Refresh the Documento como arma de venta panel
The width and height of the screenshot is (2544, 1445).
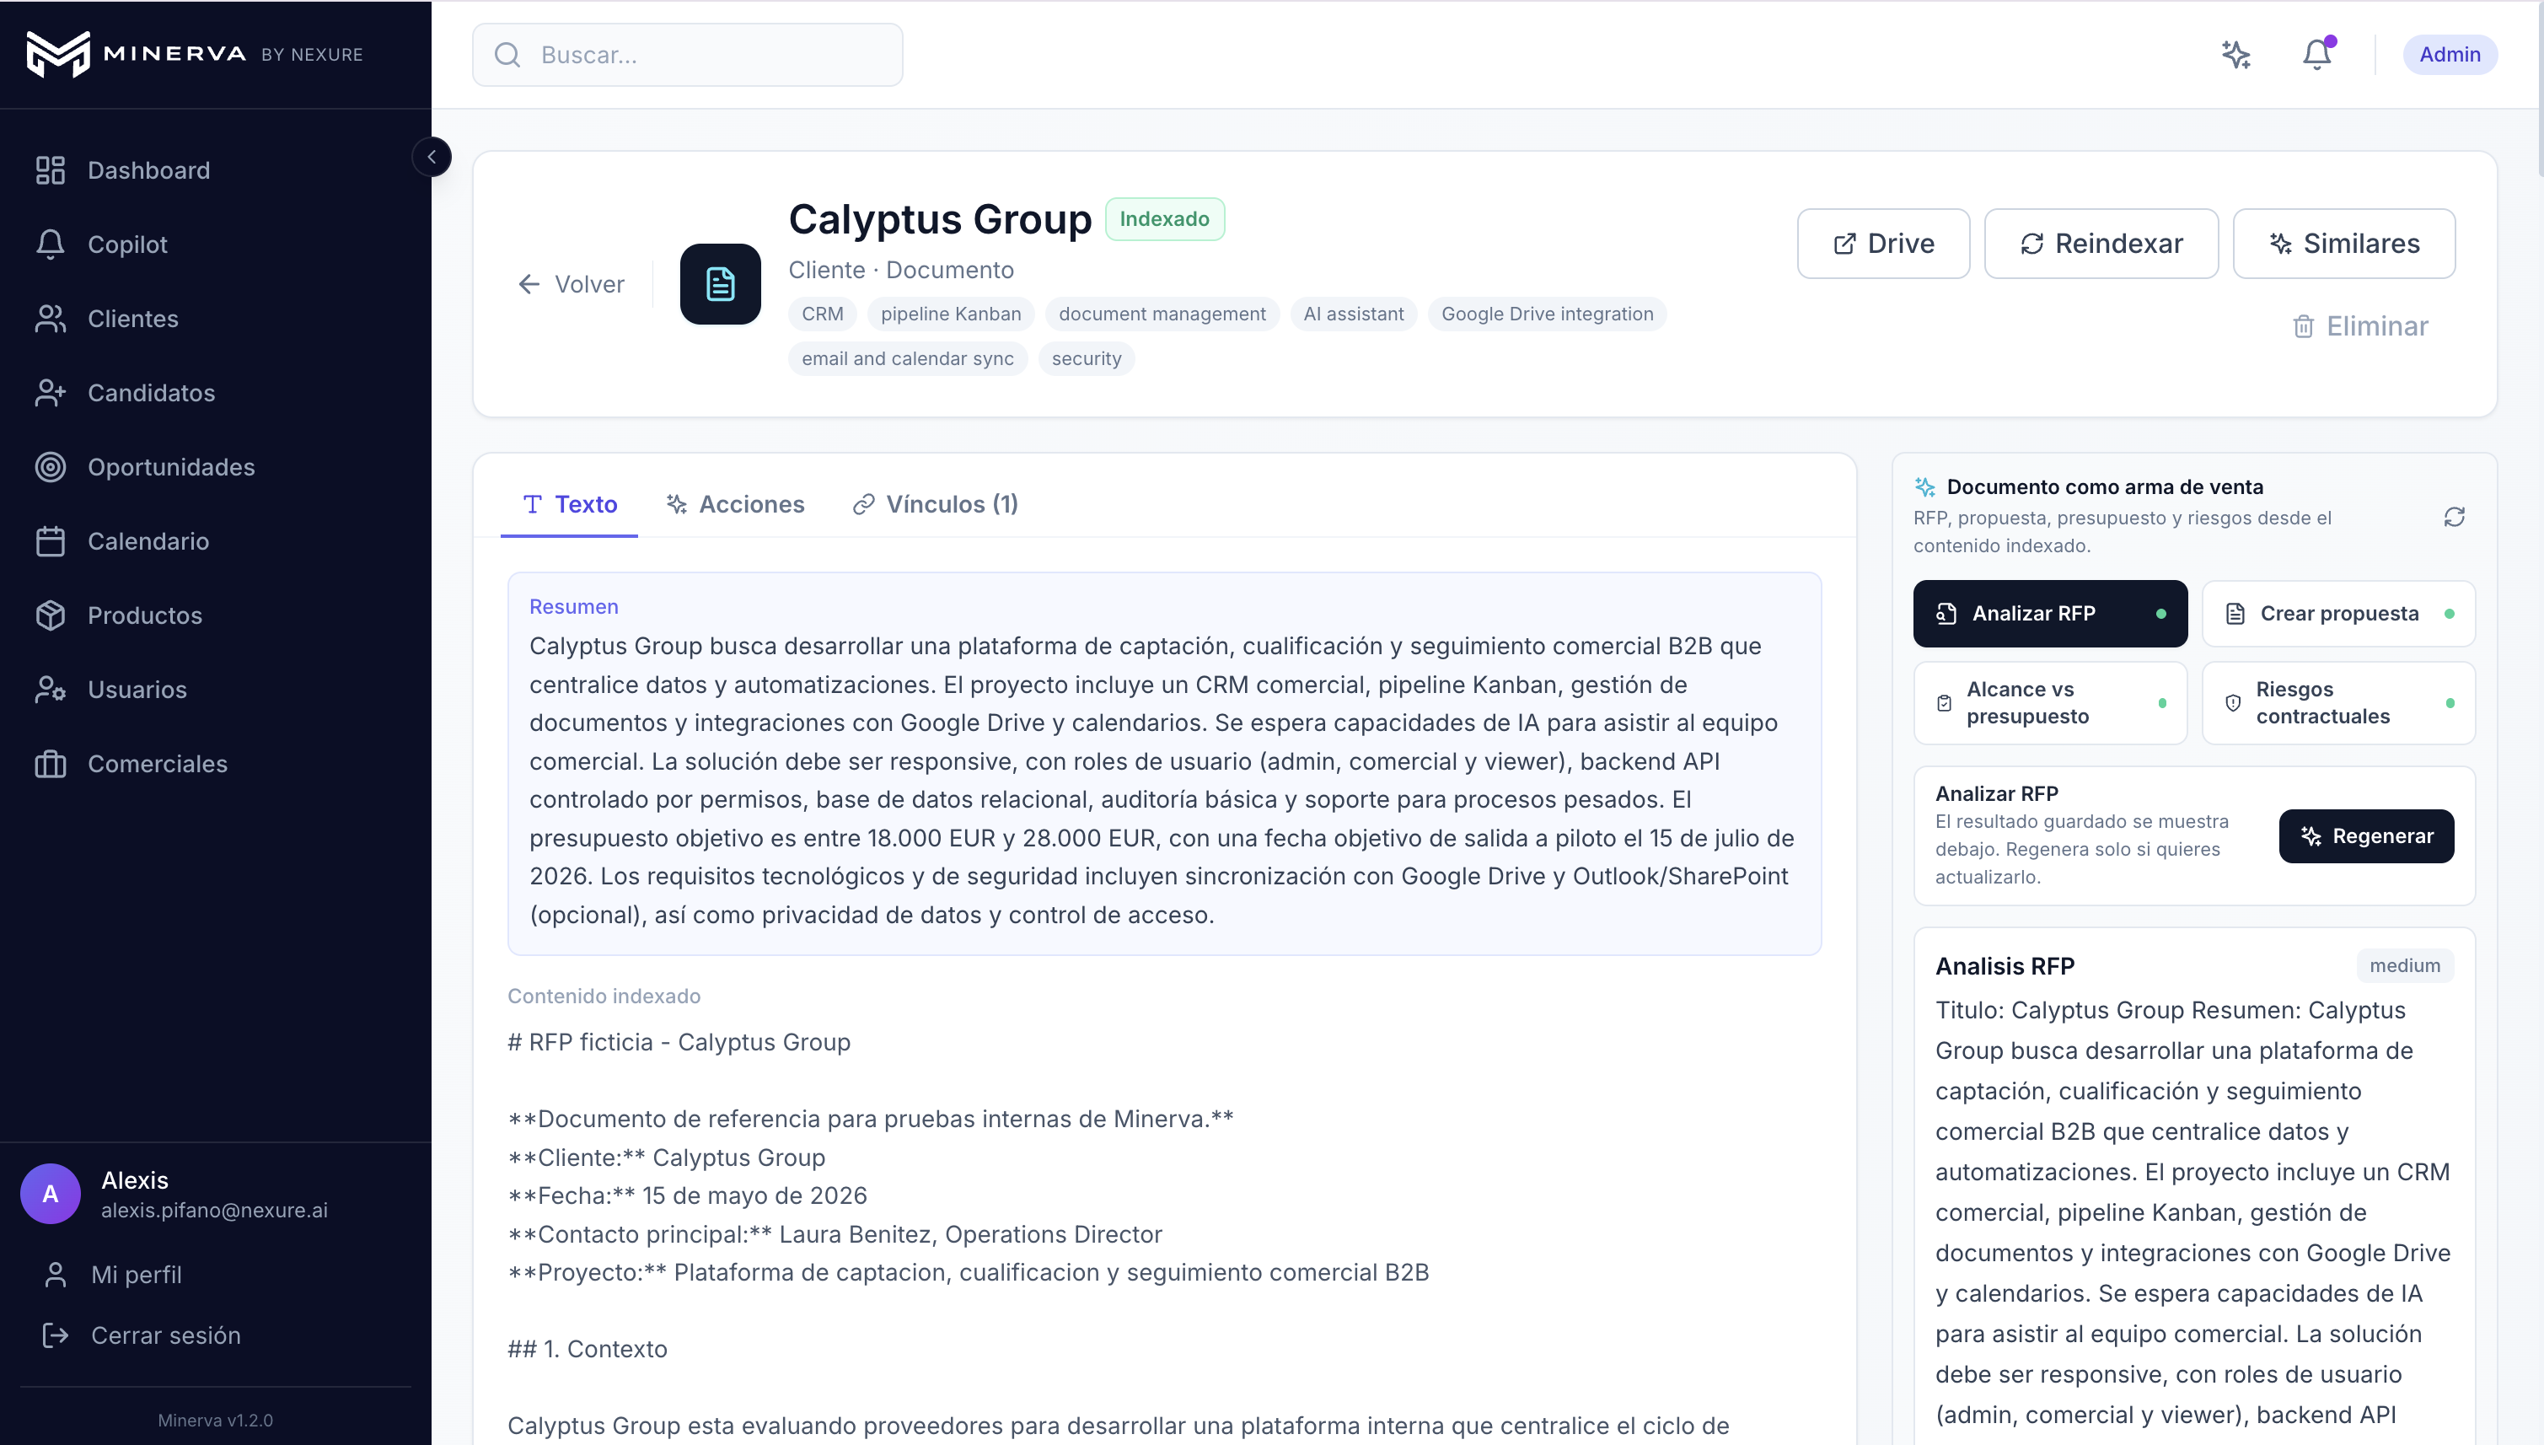(2454, 517)
